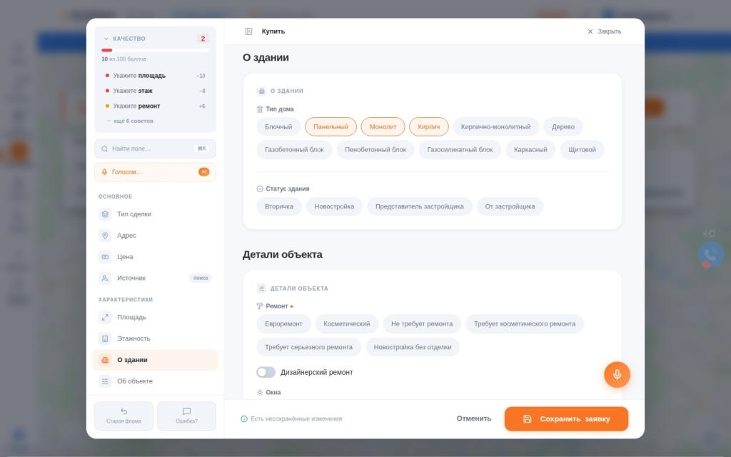Click the magnifier icon in search field
This screenshot has width=731, height=457.
[x=104, y=149]
